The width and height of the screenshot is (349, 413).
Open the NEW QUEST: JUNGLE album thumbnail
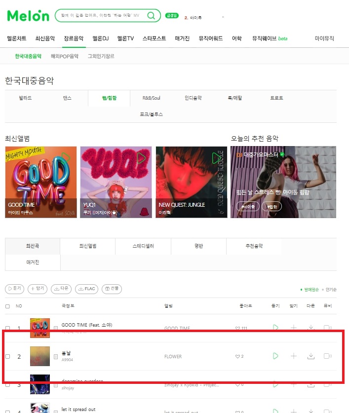point(192,182)
